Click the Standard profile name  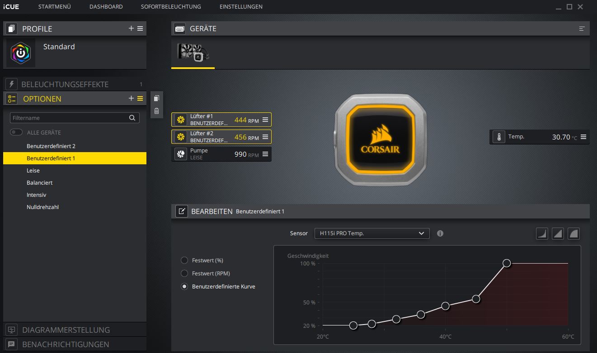click(x=59, y=47)
